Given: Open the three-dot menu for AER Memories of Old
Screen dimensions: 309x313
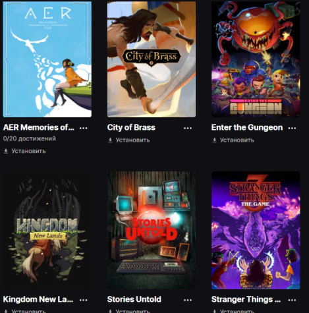Looking at the screenshot, I should (x=83, y=128).
